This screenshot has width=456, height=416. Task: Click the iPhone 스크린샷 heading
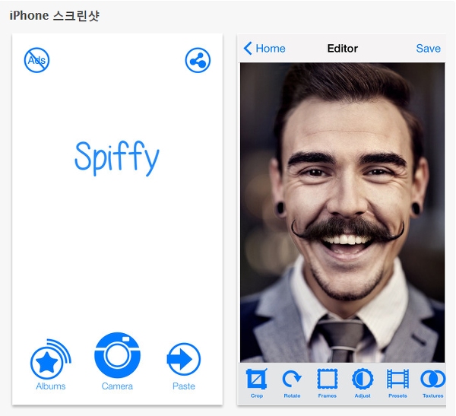tap(55, 16)
